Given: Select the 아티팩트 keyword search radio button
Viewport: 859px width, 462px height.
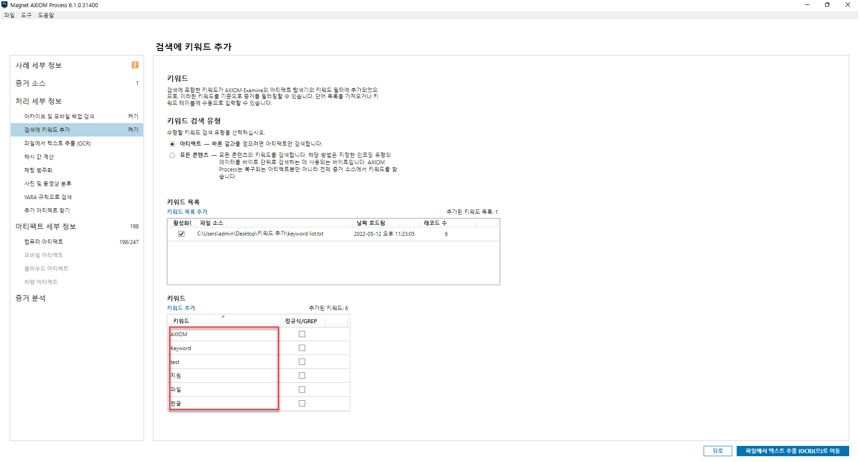Looking at the screenshot, I should click(x=172, y=144).
